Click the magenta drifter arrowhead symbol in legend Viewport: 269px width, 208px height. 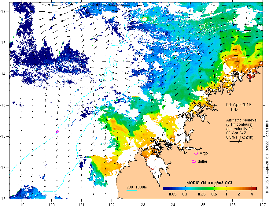click(x=194, y=162)
